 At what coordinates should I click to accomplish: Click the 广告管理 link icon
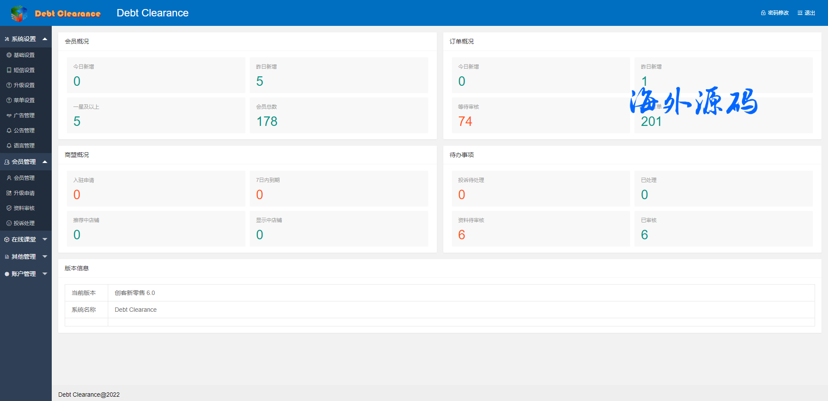point(9,116)
